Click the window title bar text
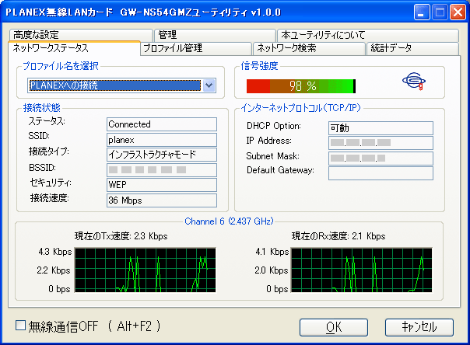This screenshot has width=470, height=345. tap(143, 12)
